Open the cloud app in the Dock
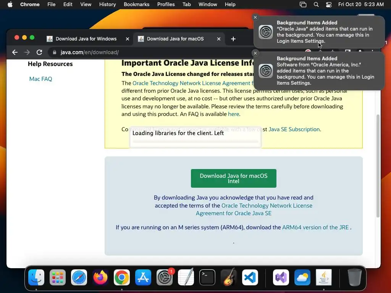Image resolution: width=391 pixels, height=293 pixels. 302,277
